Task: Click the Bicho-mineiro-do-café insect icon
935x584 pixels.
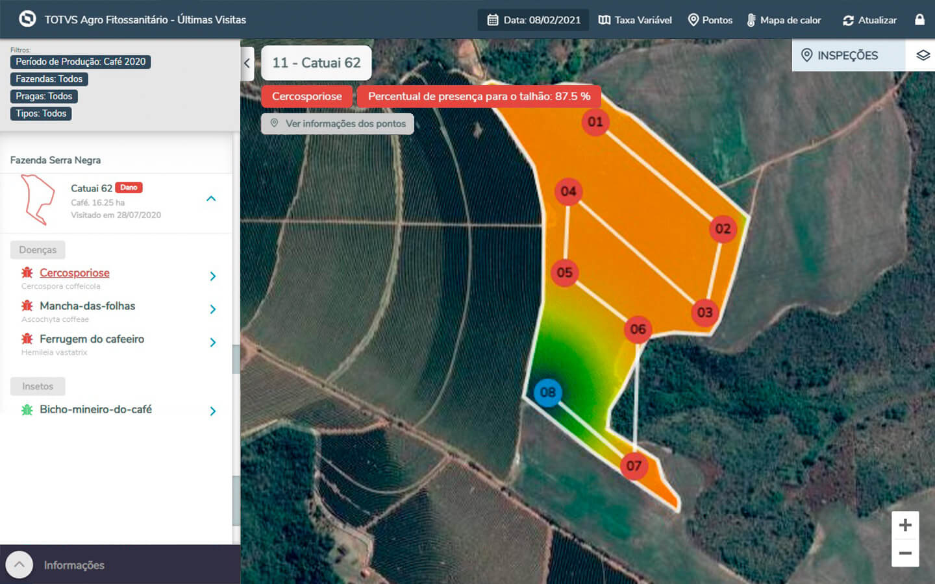Action: click(x=27, y=409)
